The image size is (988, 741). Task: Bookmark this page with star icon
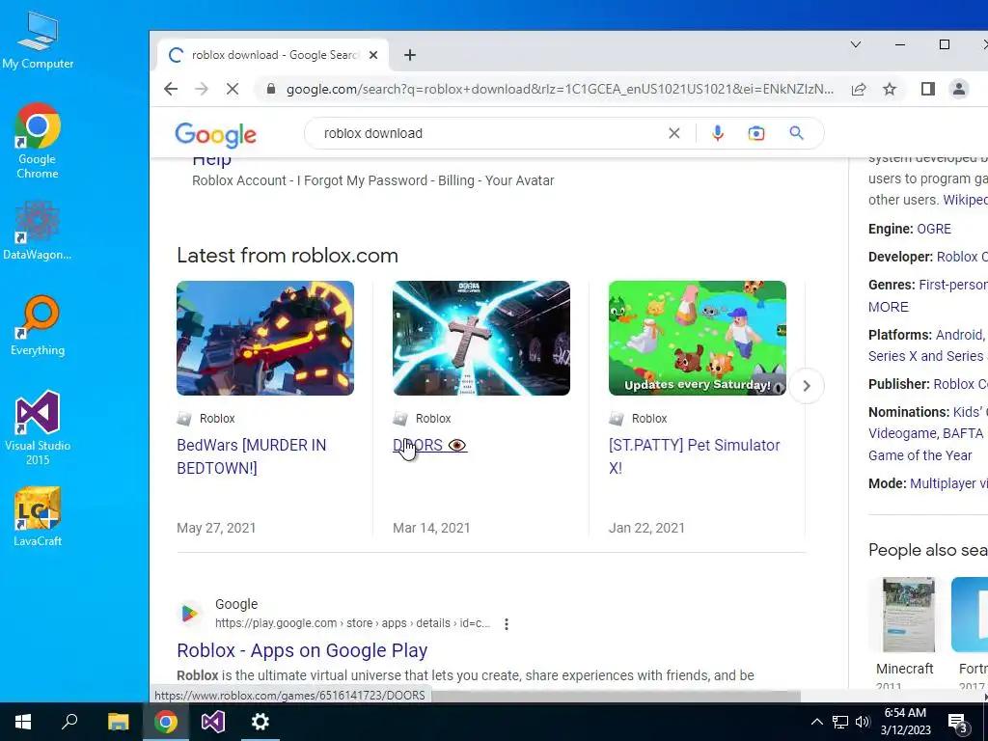pos(889,89)
